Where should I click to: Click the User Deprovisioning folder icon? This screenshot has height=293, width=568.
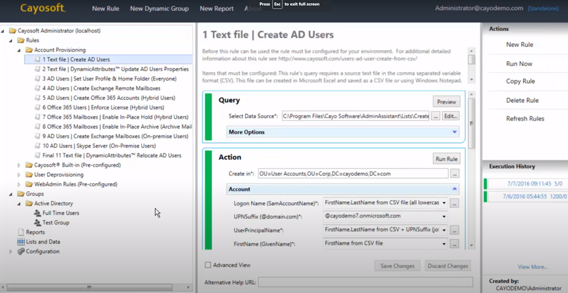coord(29,174)
